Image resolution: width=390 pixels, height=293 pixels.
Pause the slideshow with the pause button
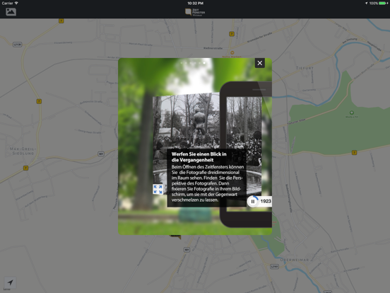(x=253, y=201)
